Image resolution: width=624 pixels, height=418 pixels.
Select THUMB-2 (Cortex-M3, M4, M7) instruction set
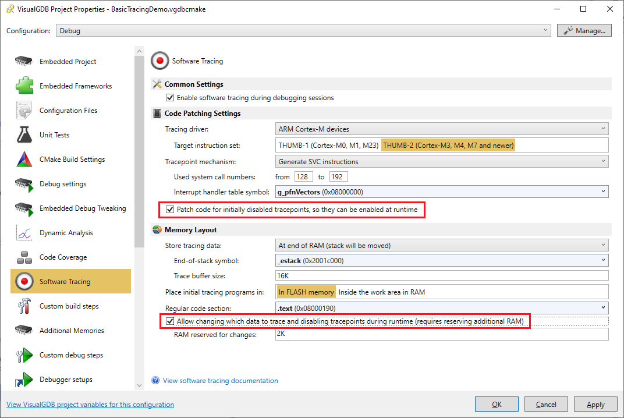click(x=448, y=146)
